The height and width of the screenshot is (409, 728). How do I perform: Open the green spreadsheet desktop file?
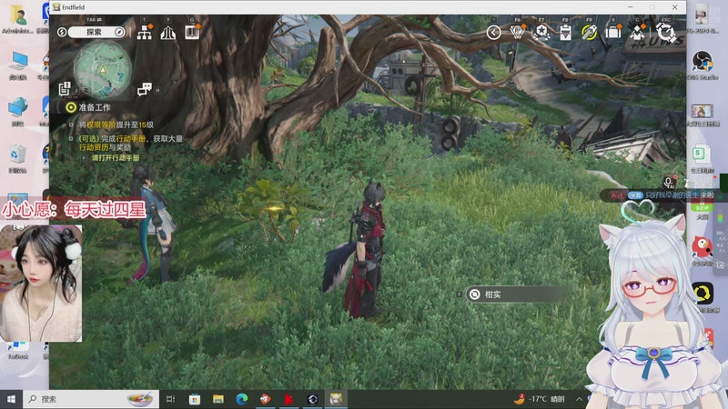click(702, 158)
